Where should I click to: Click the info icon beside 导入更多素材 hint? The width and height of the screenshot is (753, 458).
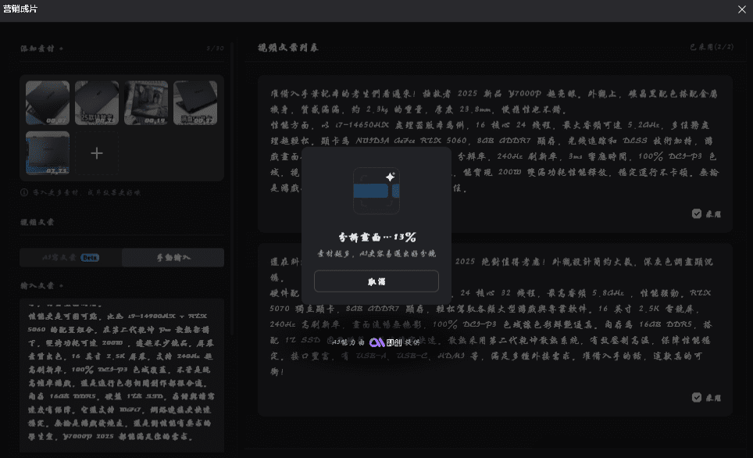coord(24,192)
